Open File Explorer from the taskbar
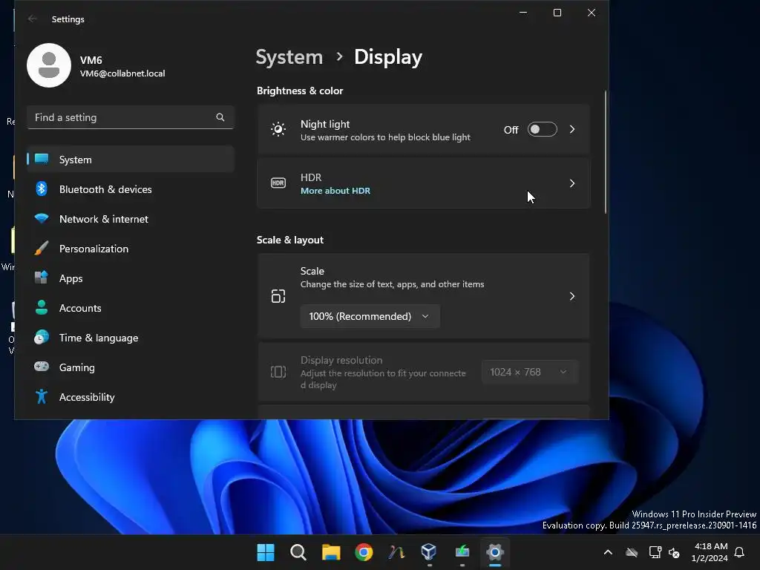This screenshot has width=760, height=570. (331, 552)
